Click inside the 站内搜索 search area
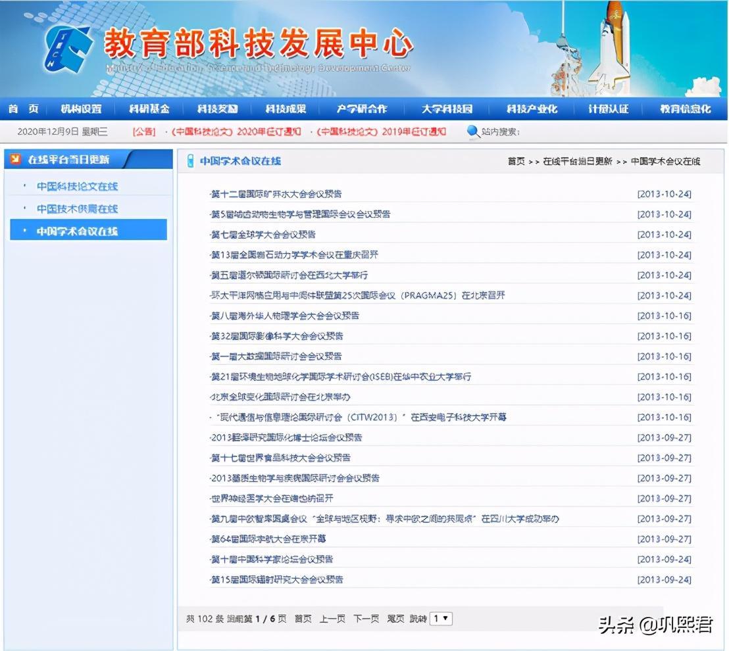This screenshot has height=651, width=729. tap(501, 132)
